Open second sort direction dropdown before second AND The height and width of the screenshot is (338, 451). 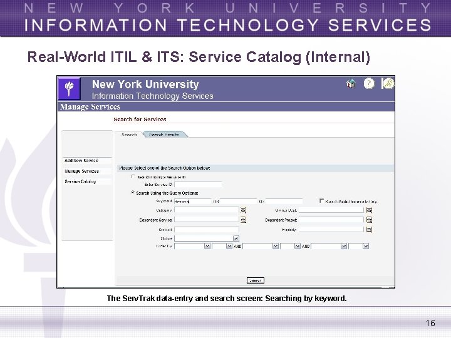pyautogui.click(x=298, y=247)
